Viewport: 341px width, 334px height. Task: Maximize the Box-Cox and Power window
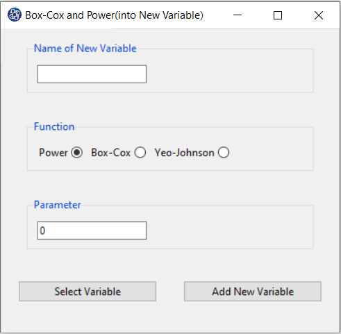pyautogui.click(x=278, y=15)
